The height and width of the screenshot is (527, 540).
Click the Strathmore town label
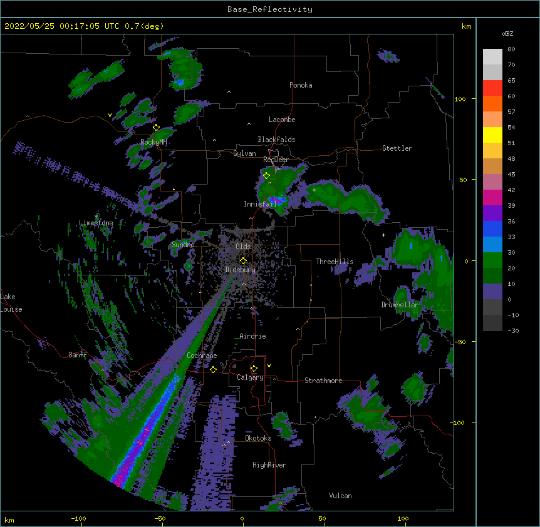[323, 381]
